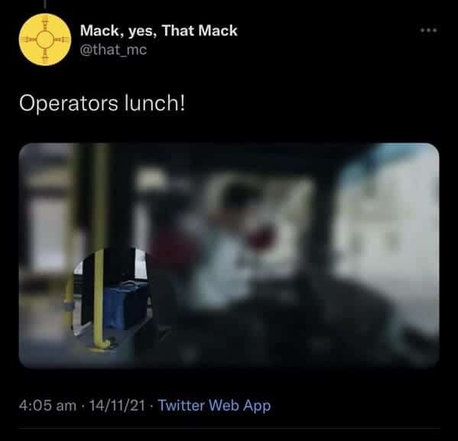The width and height of the screenshot is (458, 441).
Task: Click the thread connector line above the avatar
Action: point(45,4)
